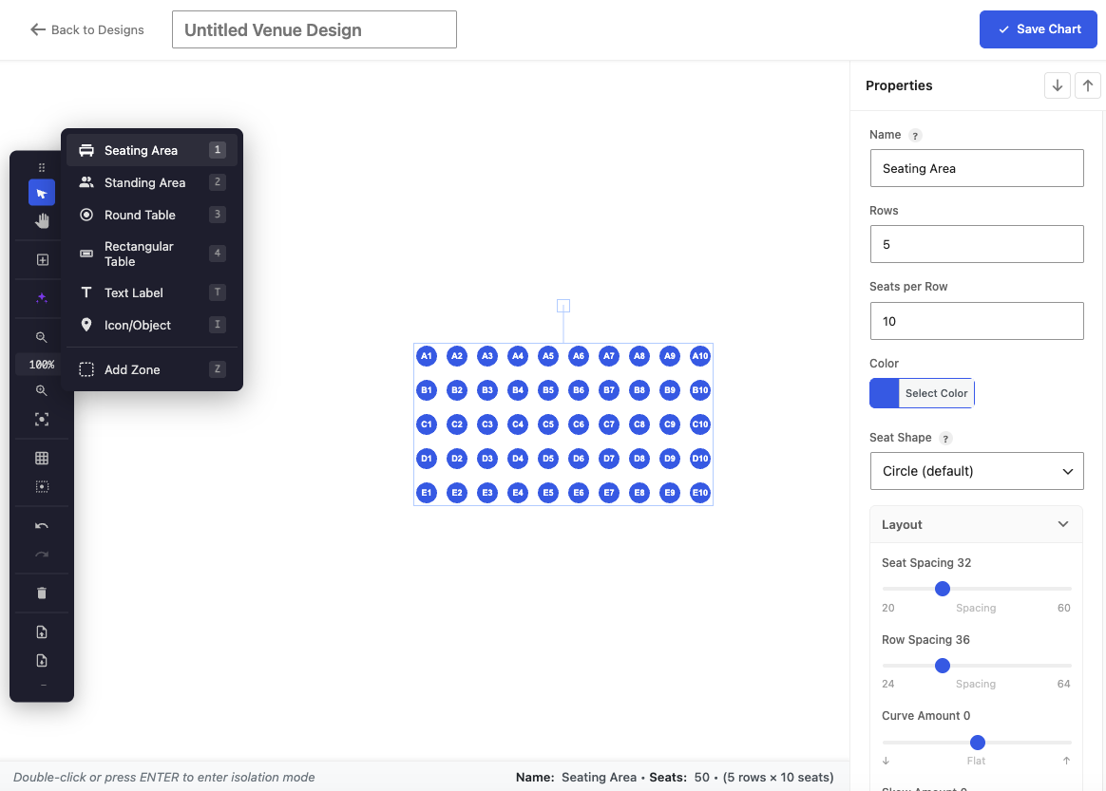Click the redo arrow
The image size is (1106, 791).
click(x=42, y=555)
